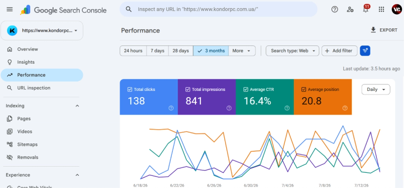The image size is (404, 188).
Task: Click the plus icon in Add filter
Action: (327, 51)
